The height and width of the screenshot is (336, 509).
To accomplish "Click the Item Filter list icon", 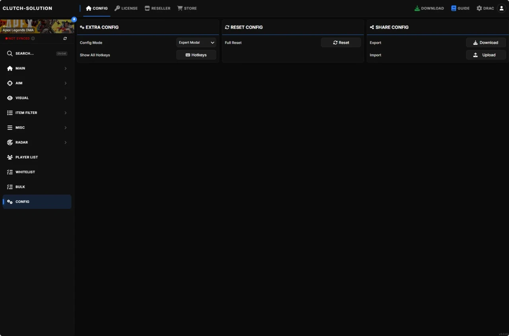I will pyautogui.click(x=10, y=113).
